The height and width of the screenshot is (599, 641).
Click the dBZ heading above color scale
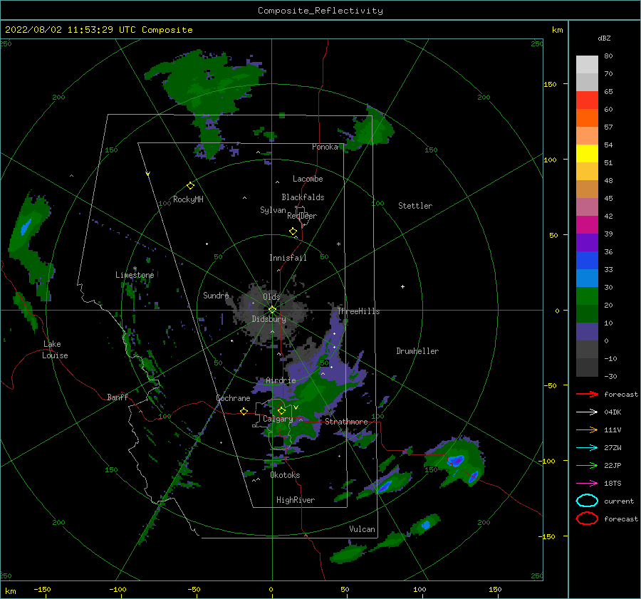click(604, 38)
